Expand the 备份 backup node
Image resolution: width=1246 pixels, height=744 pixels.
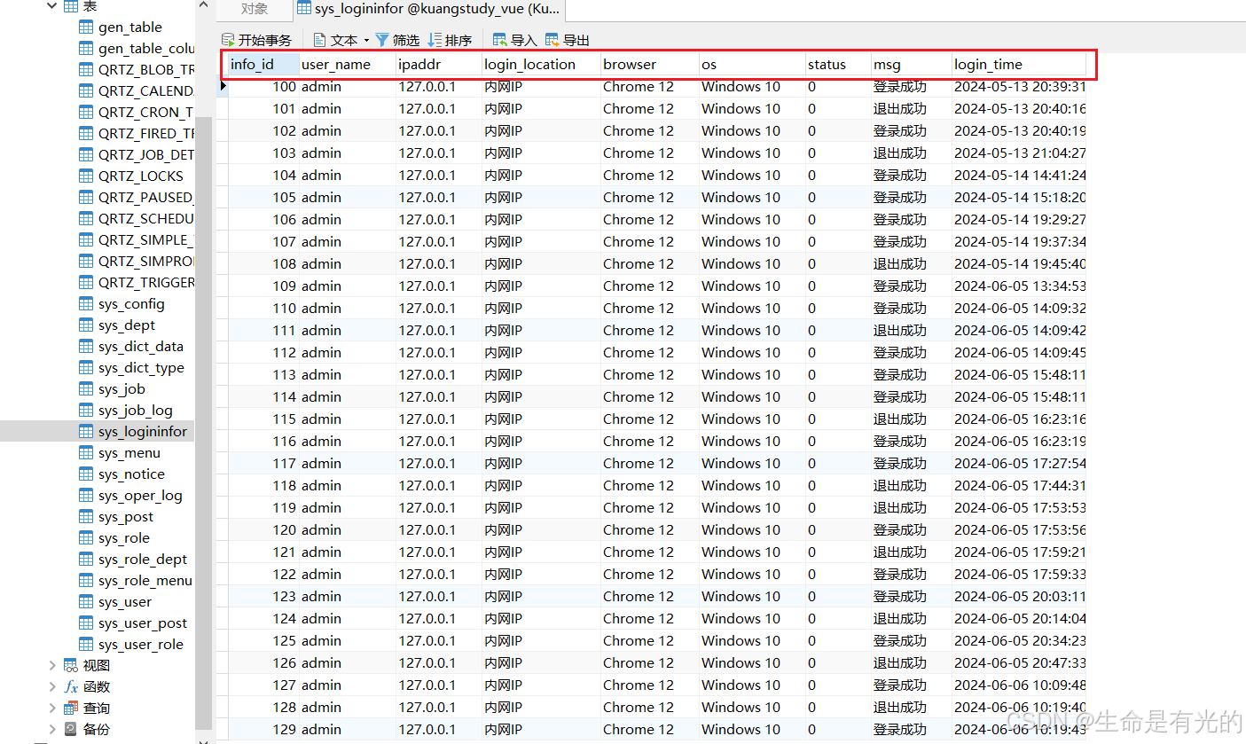pyautogui.click(x=52, y=730)
